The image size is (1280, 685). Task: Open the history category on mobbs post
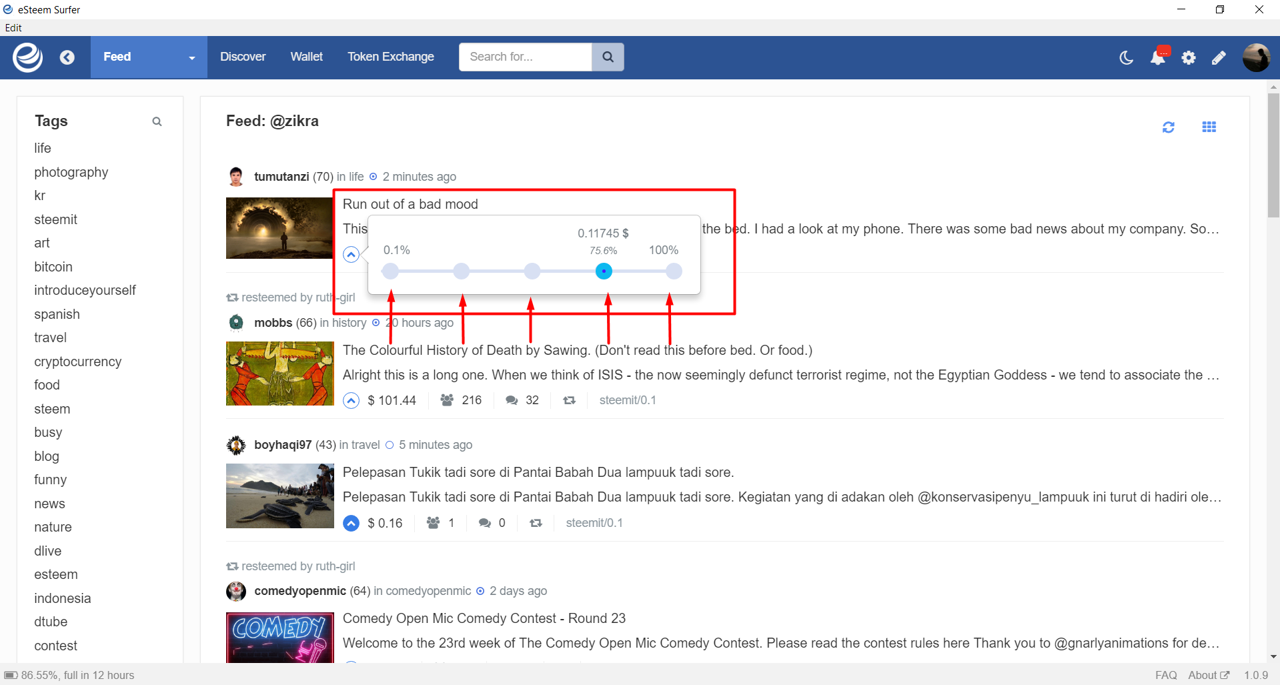pyautogui.click(x=350, y=323)
